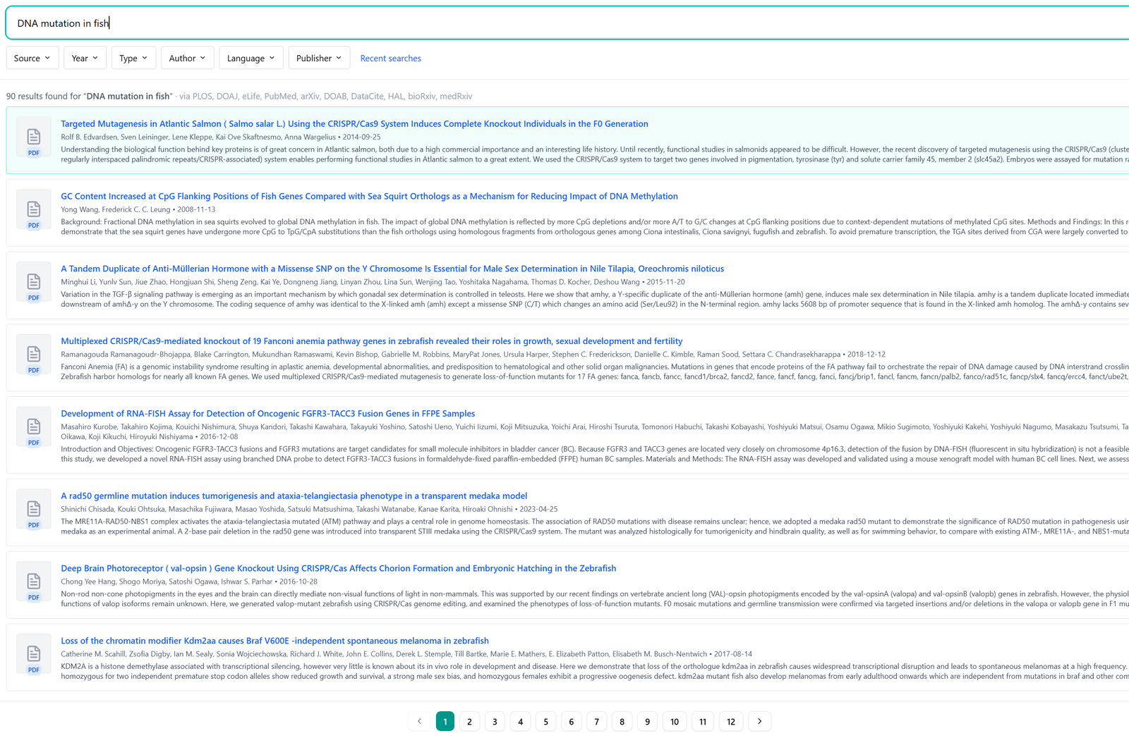This screenshot has height=738, width=1129.
Task: Click authors line starting 'Ramanagouda Ramanagoudr-Bhojappa'
Action: click(473, 355)
